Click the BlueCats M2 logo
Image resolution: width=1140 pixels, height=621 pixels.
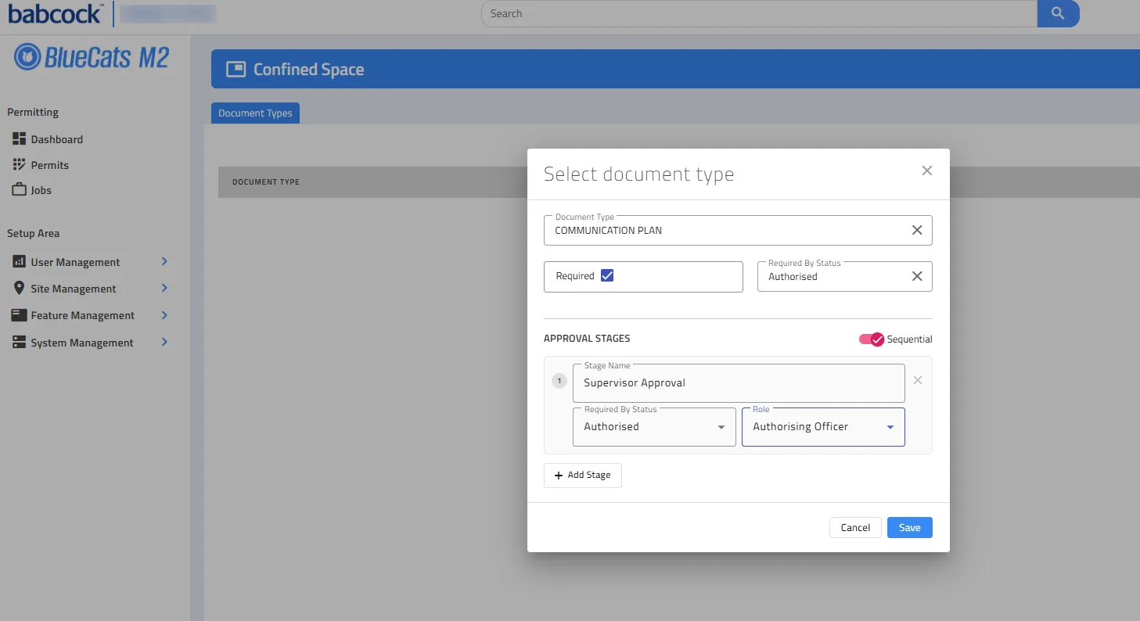(92, 56)
